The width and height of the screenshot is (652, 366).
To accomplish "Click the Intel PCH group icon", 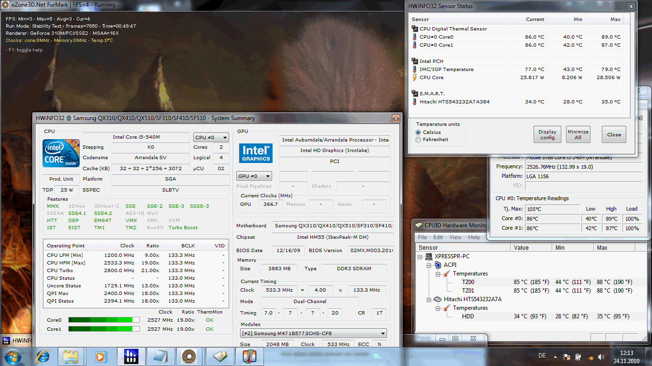I will point(415,61).
